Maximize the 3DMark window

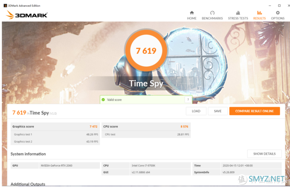[x=279, y=6]
